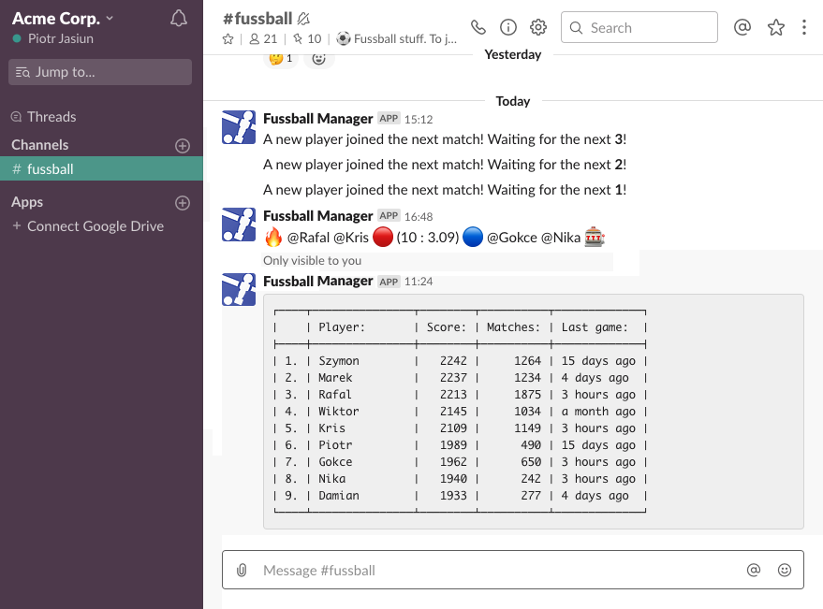Viewport: 823px width, 609px height.
Task: Unmute channel via crossed bell beside #fussball
Action: 303,19
